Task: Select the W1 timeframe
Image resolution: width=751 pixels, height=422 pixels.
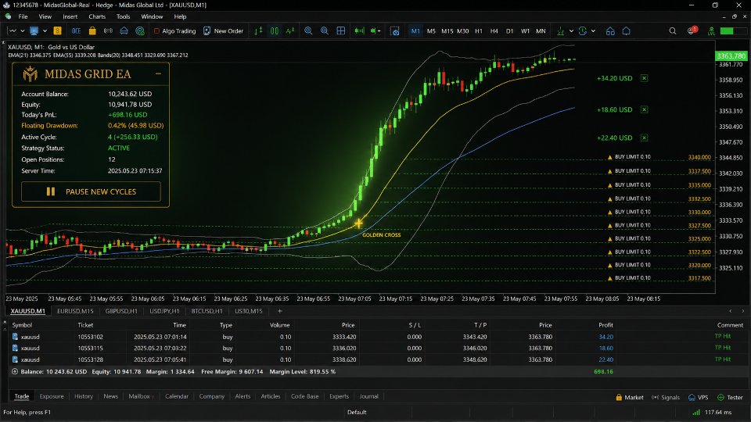Action: [x=525, y=30]
